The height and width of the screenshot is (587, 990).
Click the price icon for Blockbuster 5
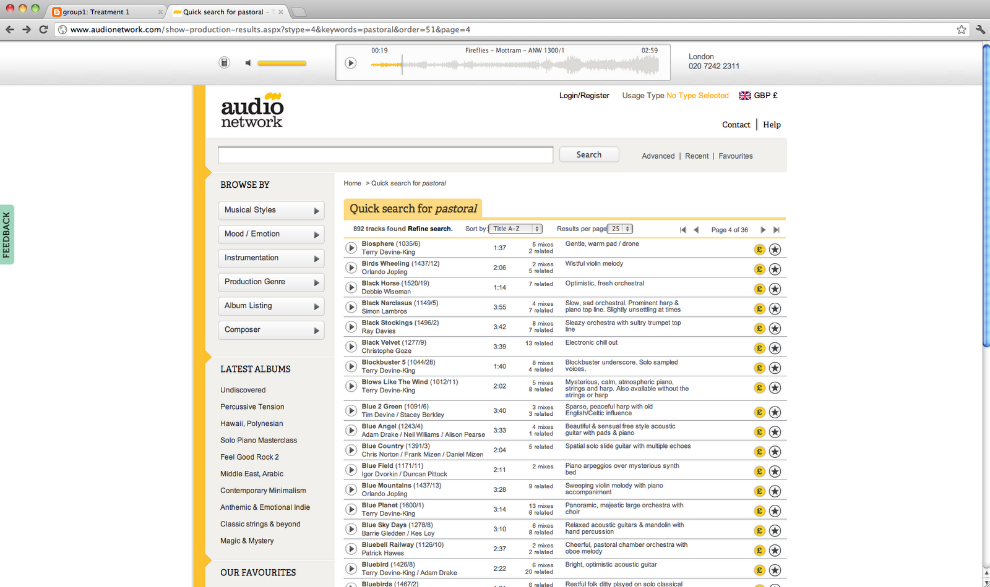click(x=760, y=368)
